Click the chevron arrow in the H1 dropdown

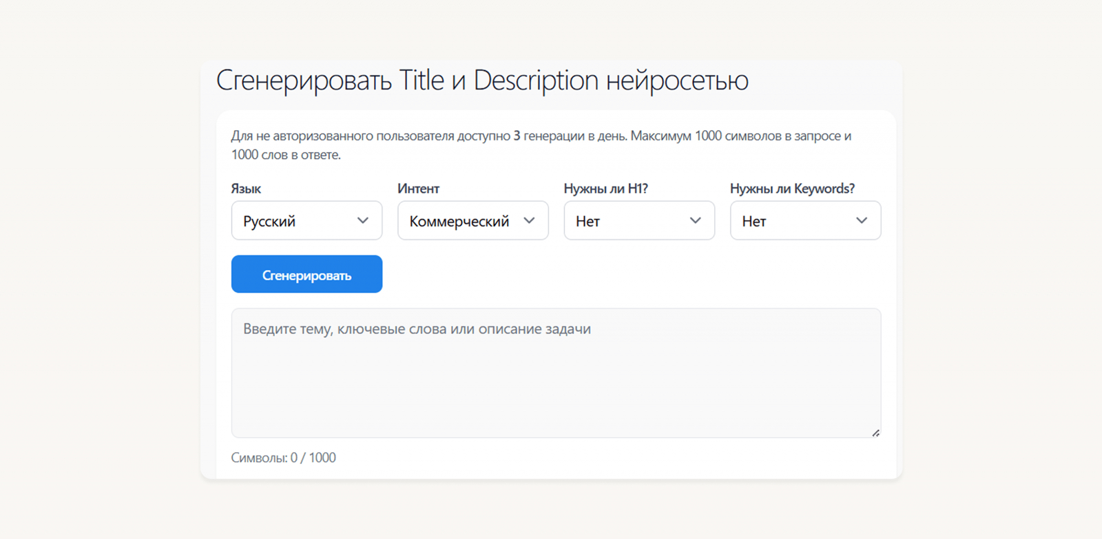696,221
